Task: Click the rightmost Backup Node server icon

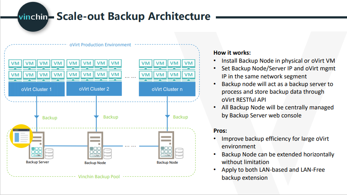Action: click(166, 145)
